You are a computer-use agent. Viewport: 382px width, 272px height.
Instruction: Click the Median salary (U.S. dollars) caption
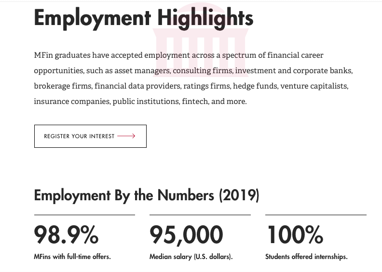click(191, 257)
